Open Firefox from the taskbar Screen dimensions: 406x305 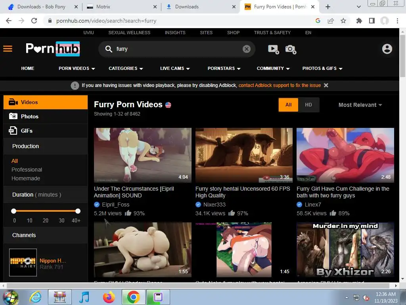coord(109,297)
